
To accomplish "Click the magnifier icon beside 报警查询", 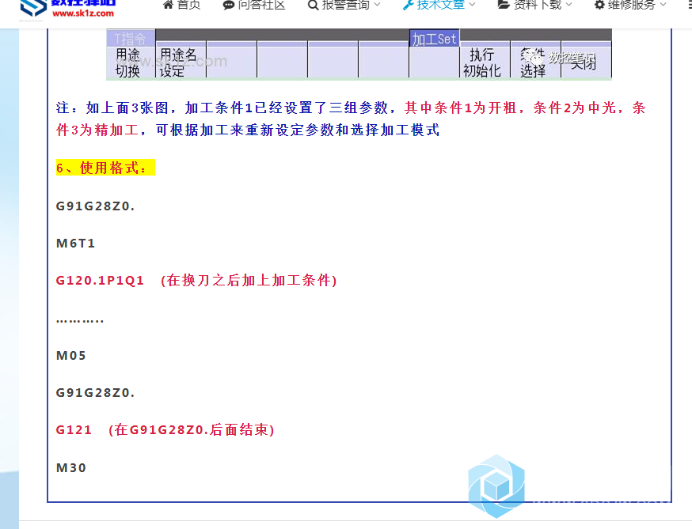I will pos(313,5).
